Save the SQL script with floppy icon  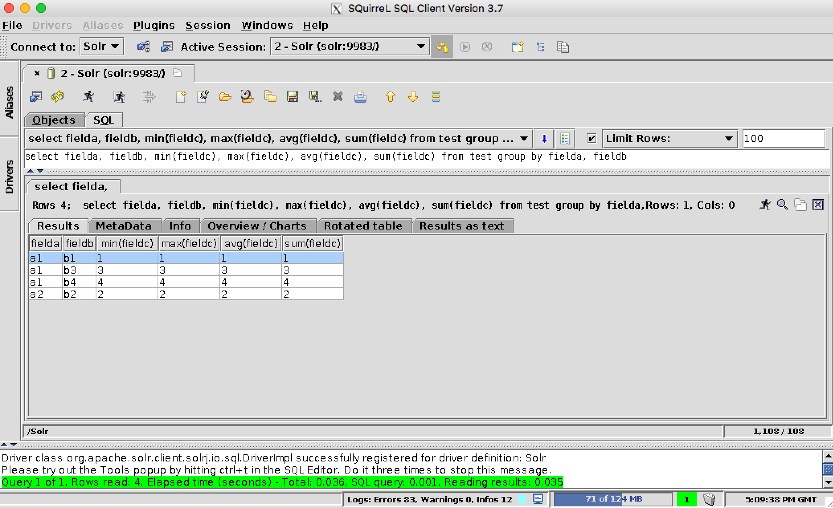point(293,96)
